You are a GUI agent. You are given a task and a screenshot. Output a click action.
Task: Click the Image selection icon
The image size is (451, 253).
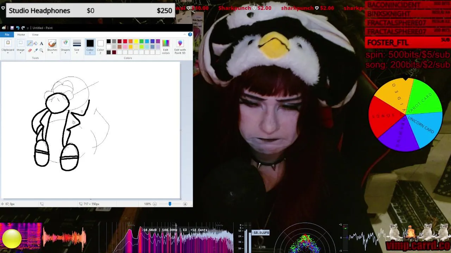coord(20,43)
